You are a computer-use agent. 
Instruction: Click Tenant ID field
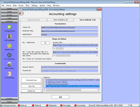tap(70, 71)
